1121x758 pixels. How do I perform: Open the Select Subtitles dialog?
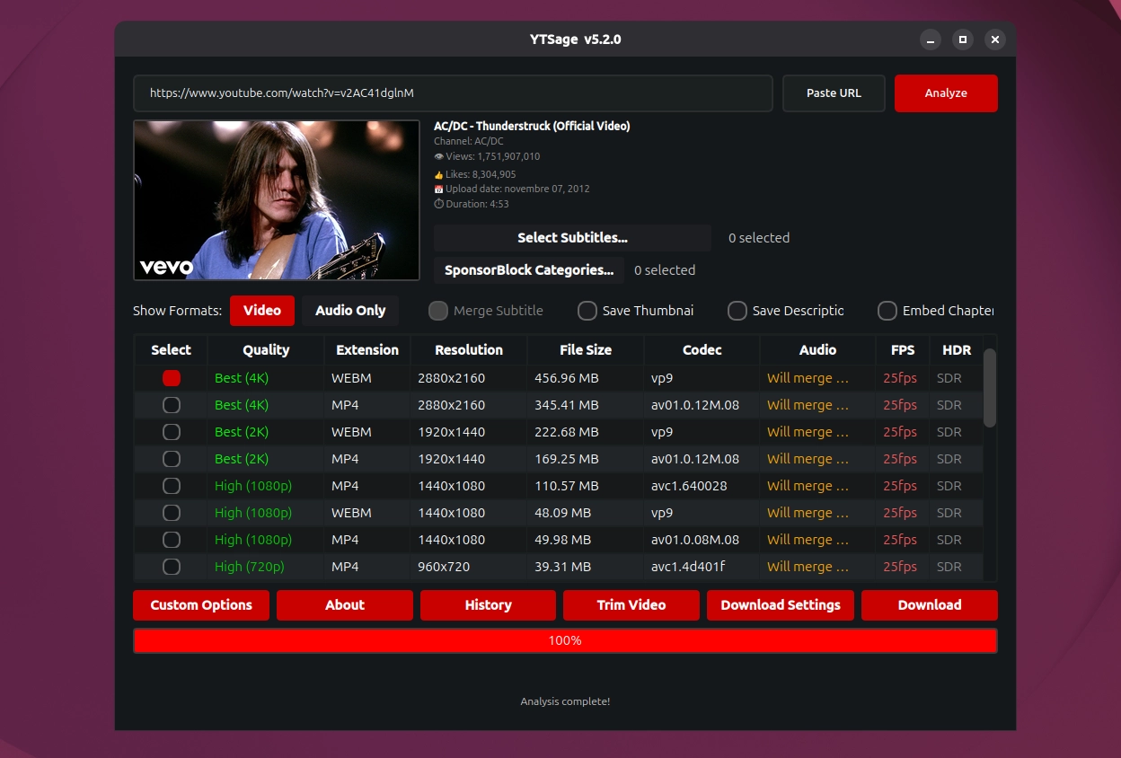[x=572, y=238]
